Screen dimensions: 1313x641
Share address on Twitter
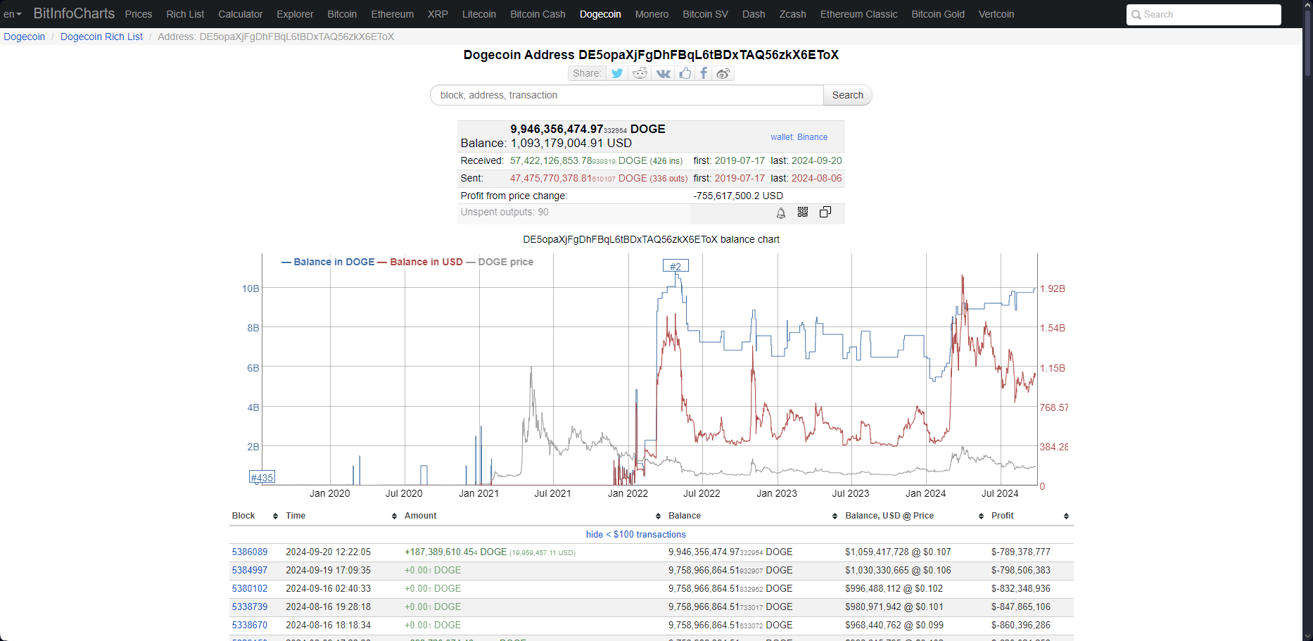pos(617,73)
